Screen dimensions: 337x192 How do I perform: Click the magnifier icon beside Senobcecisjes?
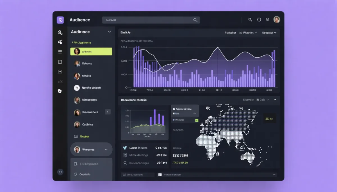tap(125, 163)
